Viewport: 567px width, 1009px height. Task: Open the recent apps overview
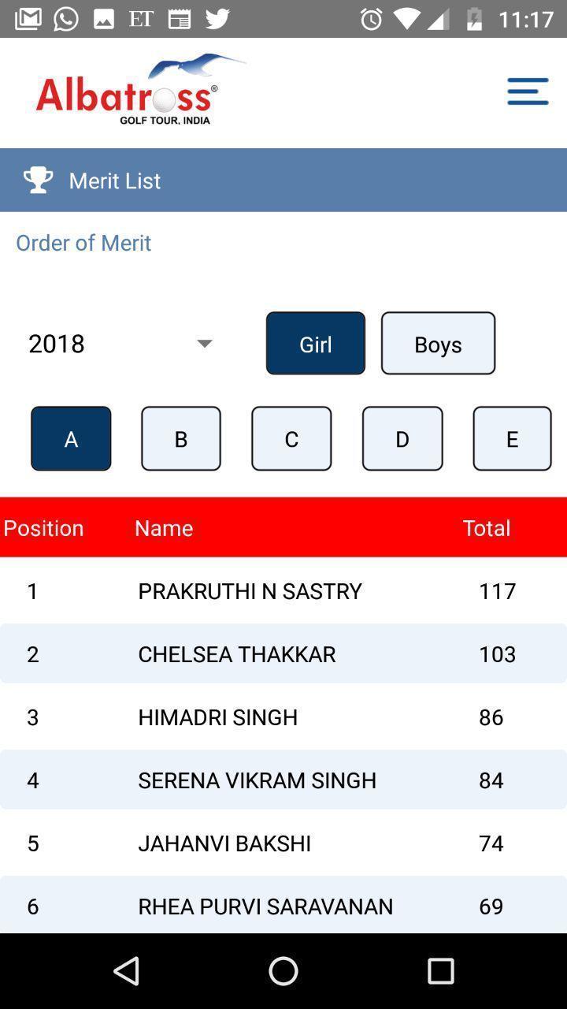(440, 971)
